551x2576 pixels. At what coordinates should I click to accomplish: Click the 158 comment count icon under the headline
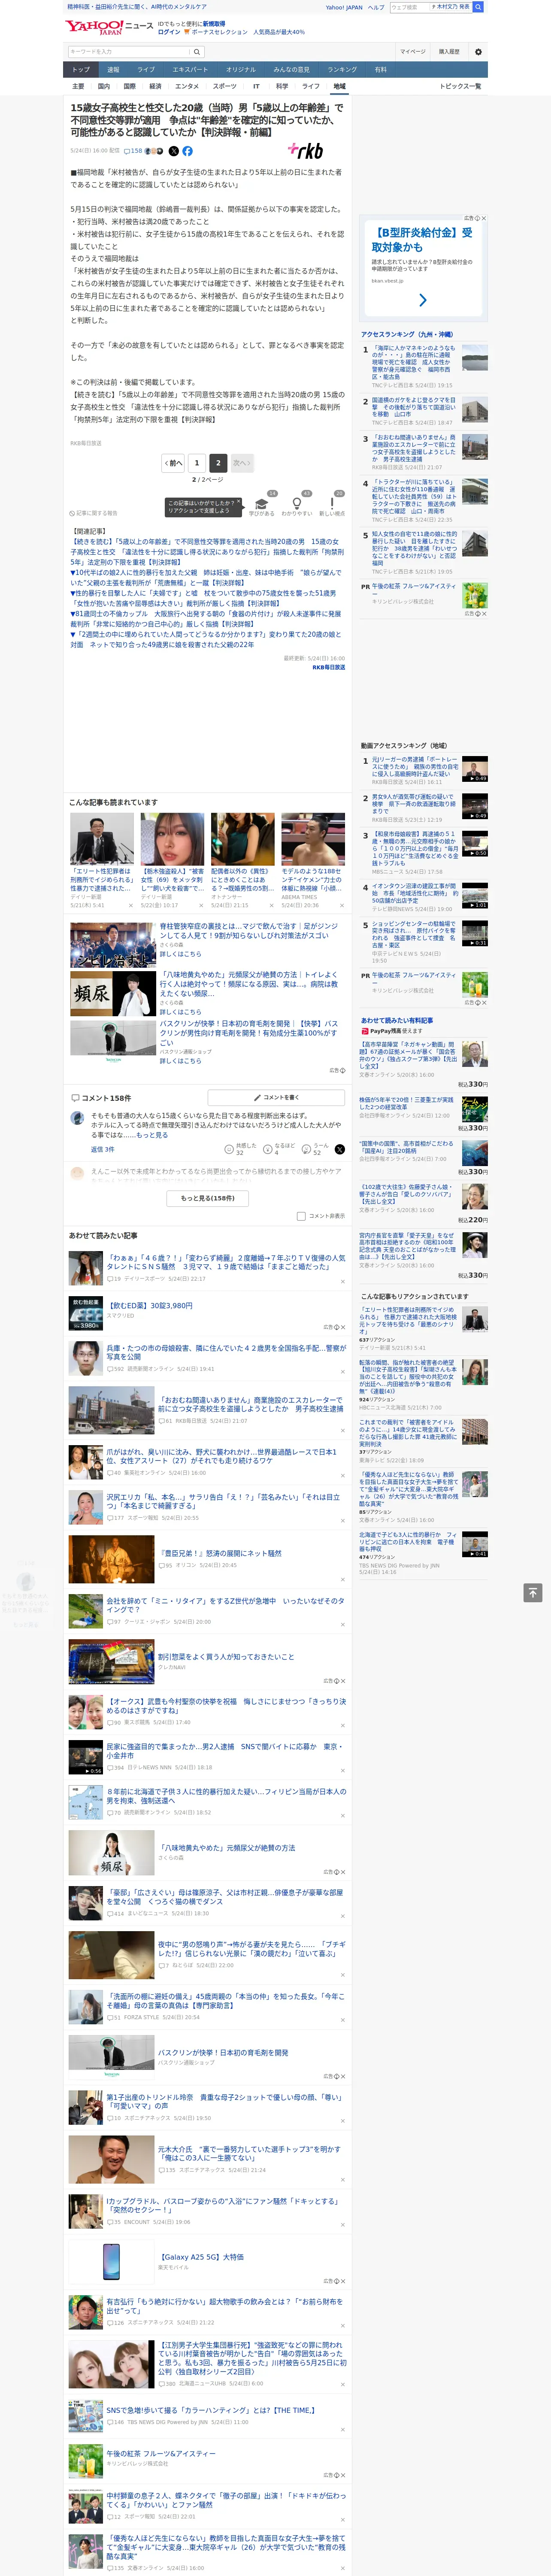(134, 151)
